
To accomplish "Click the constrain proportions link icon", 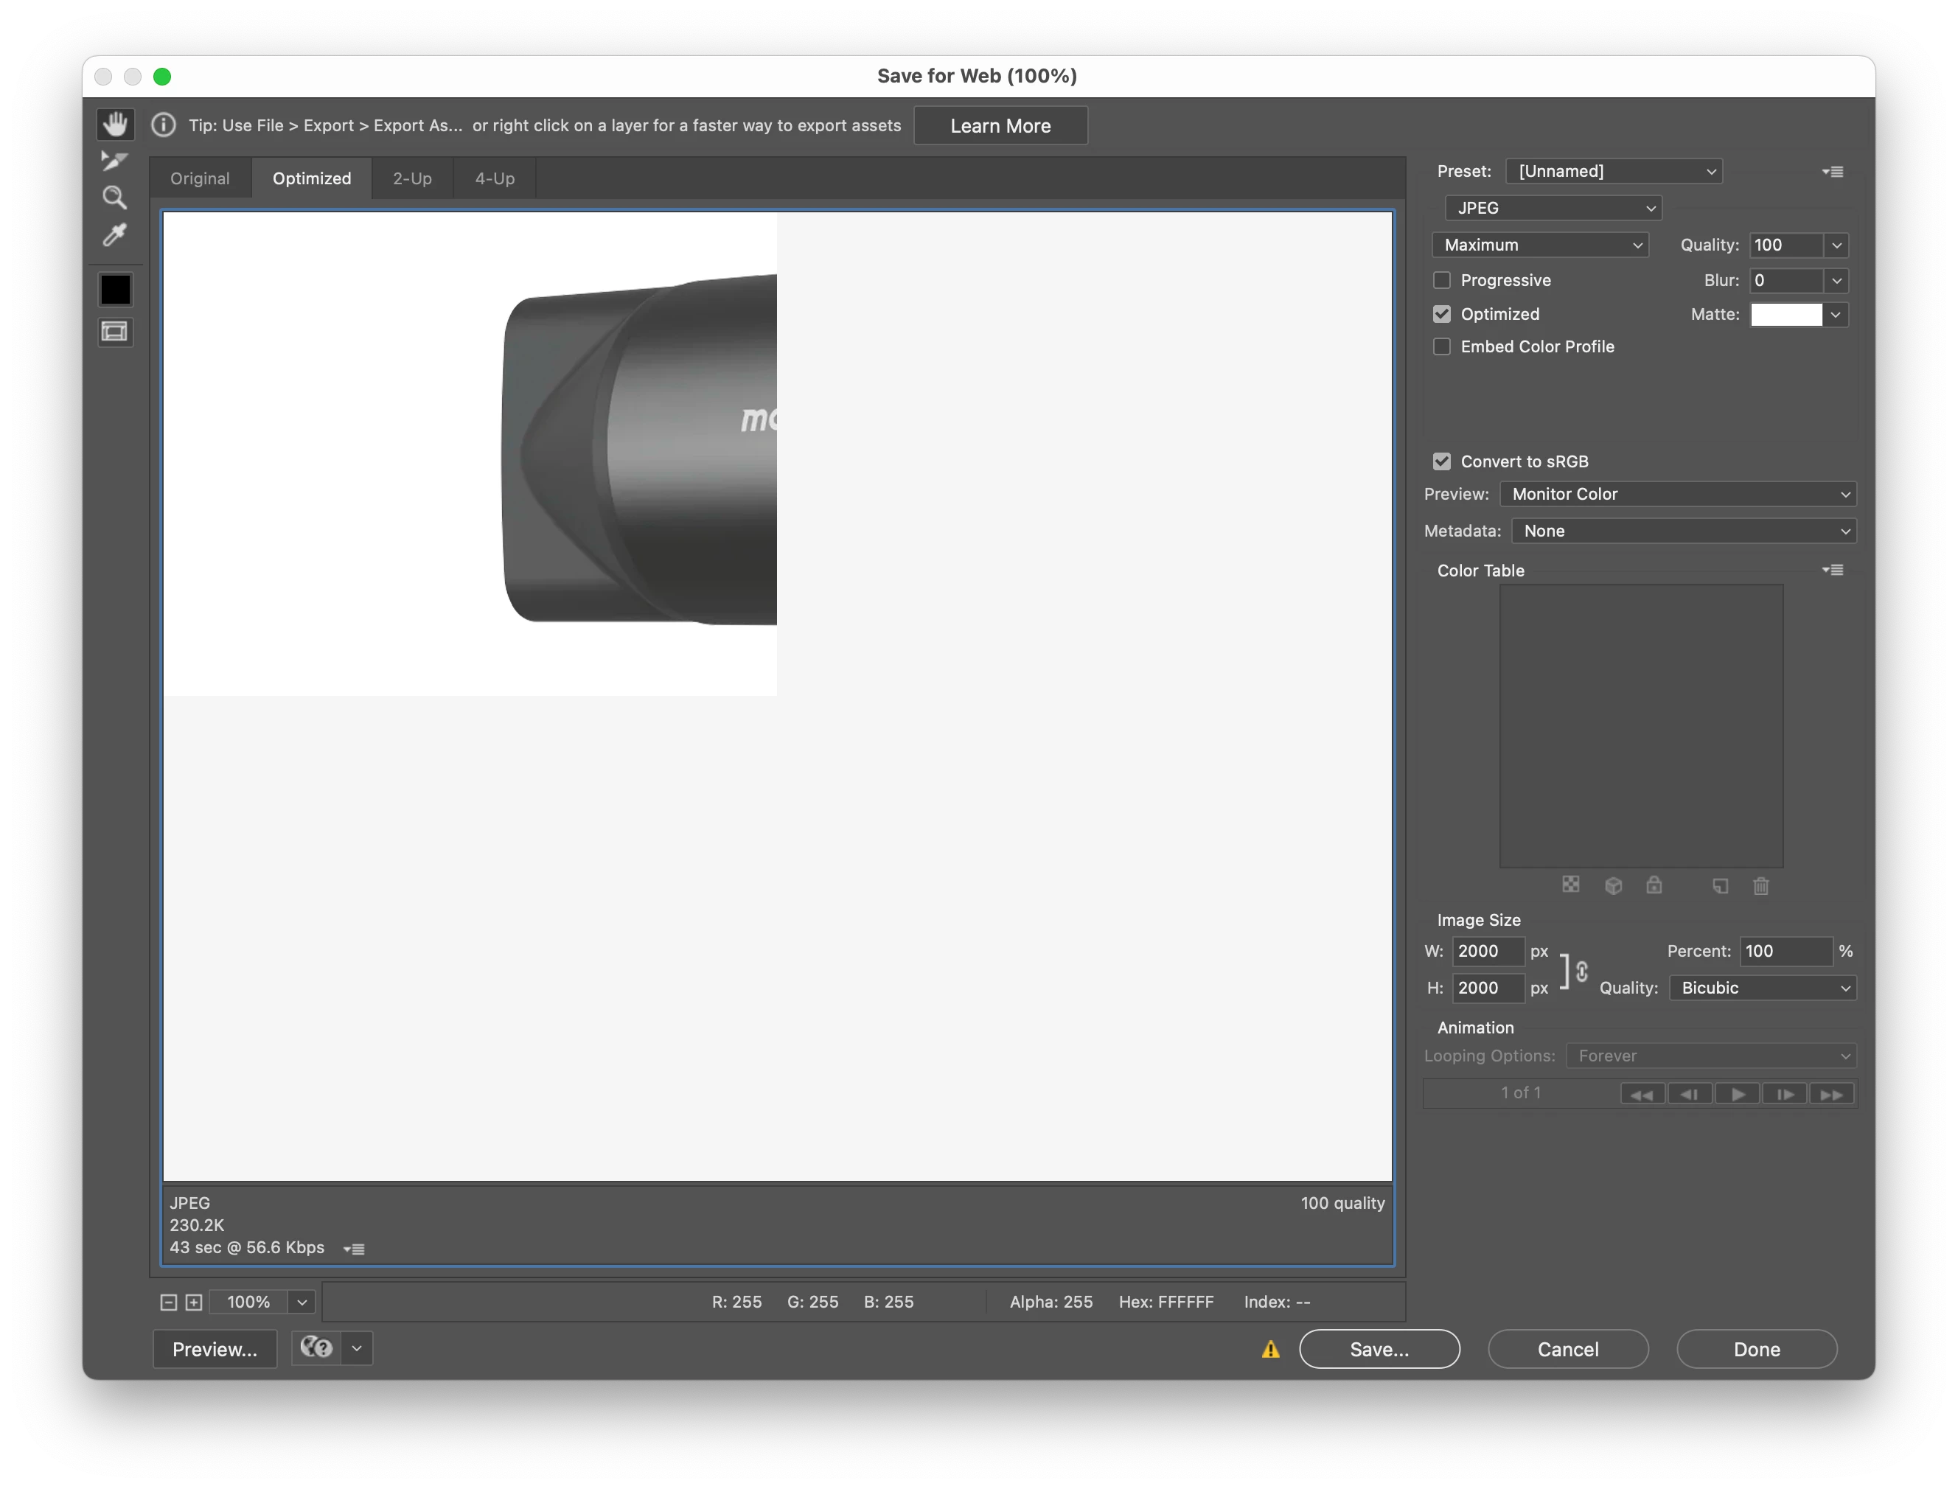I will 1582,971.
